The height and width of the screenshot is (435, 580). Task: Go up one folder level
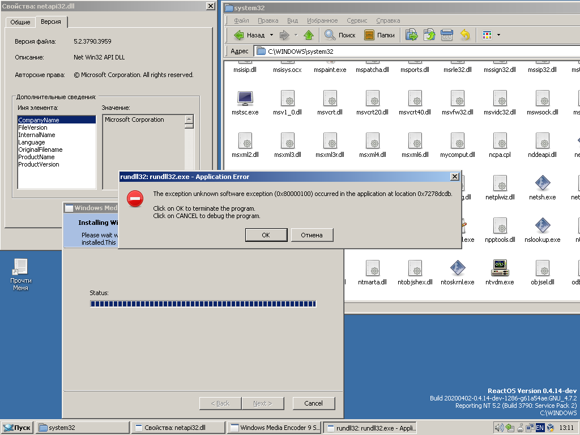(309, 35)
